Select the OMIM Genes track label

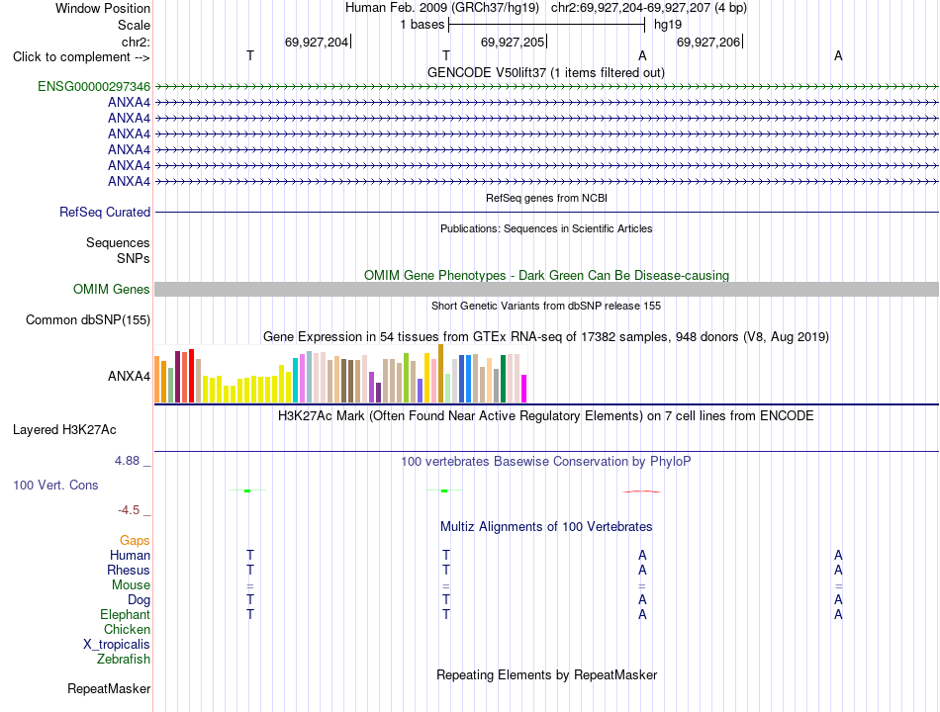pos(112,290)
